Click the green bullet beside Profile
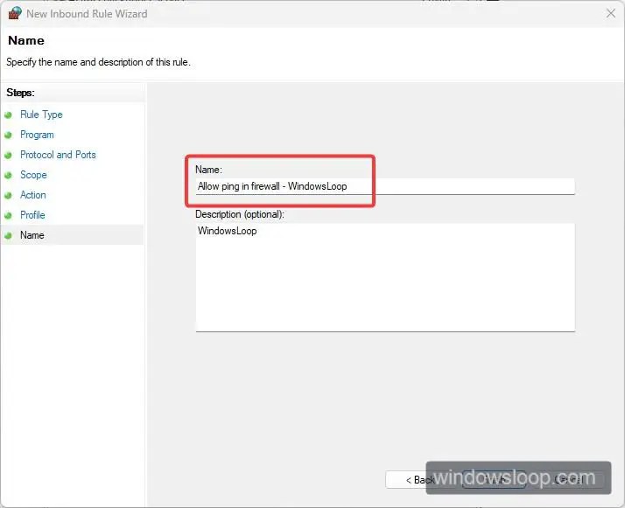This screenshot has width=625, height=508. pyautogui.click(x=9, y=215)
